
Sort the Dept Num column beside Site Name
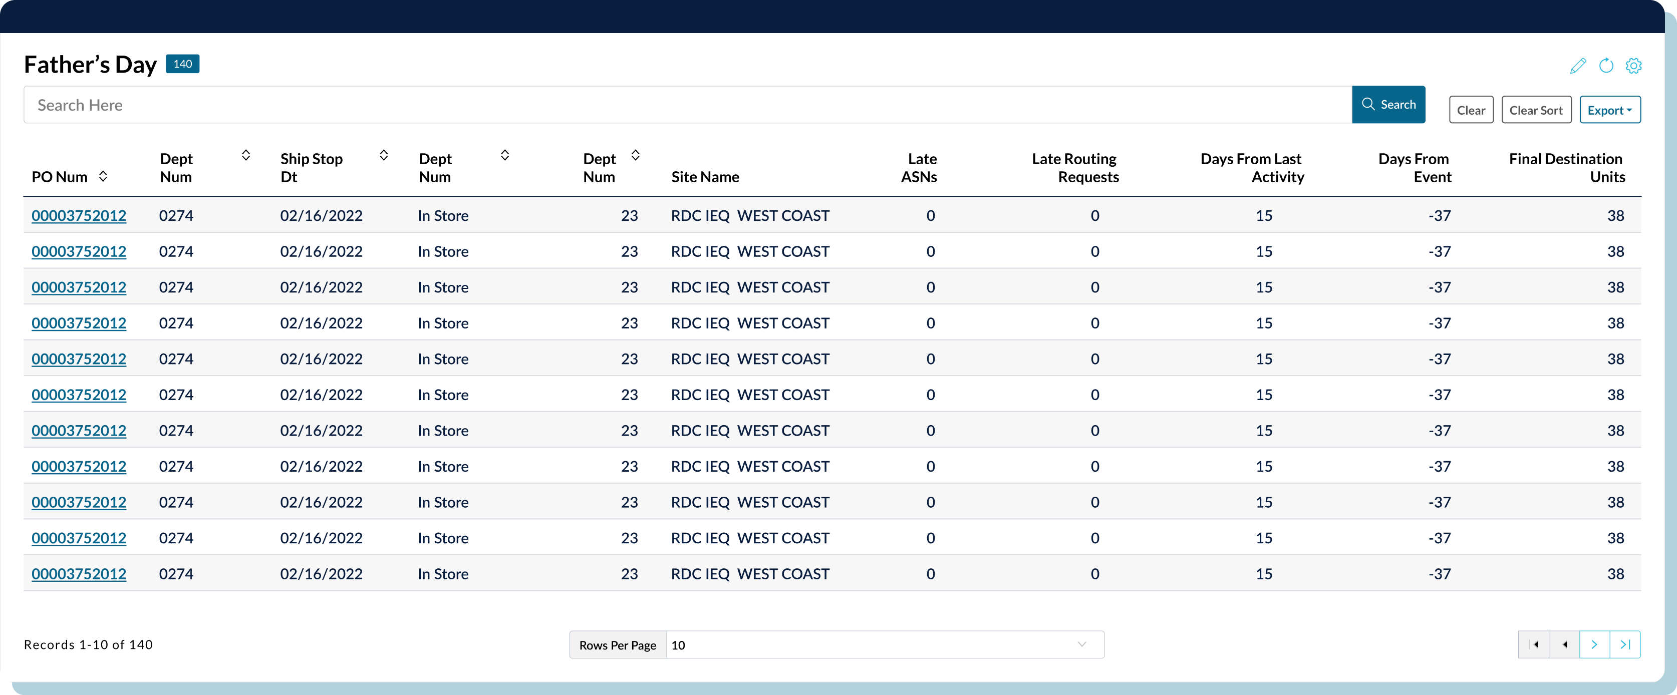[x=635, y=155]
